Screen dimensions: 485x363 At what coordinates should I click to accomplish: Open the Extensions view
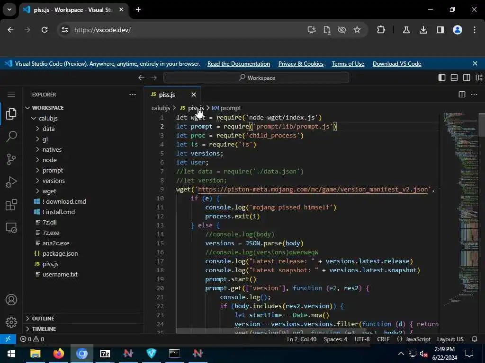coord(11,205)
